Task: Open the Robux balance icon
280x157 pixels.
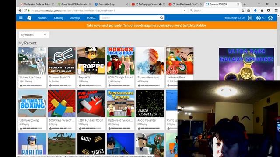Action: click(x=258, y=18)
